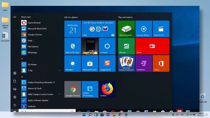The width and height of the screenshot is (210, 118).
Task: Open the Cortana tile
Action: pos(107,46)
